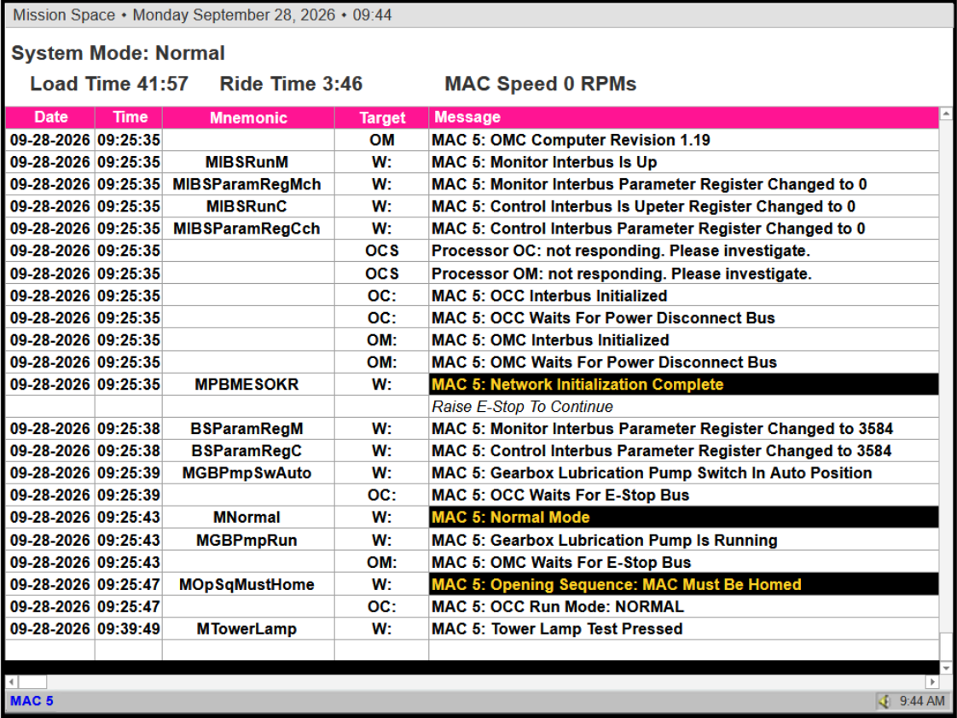The width and height of the screenshot is (957, 718).
Task: Click the 9:44 AM clock
Action: click(x=921, y=701)
